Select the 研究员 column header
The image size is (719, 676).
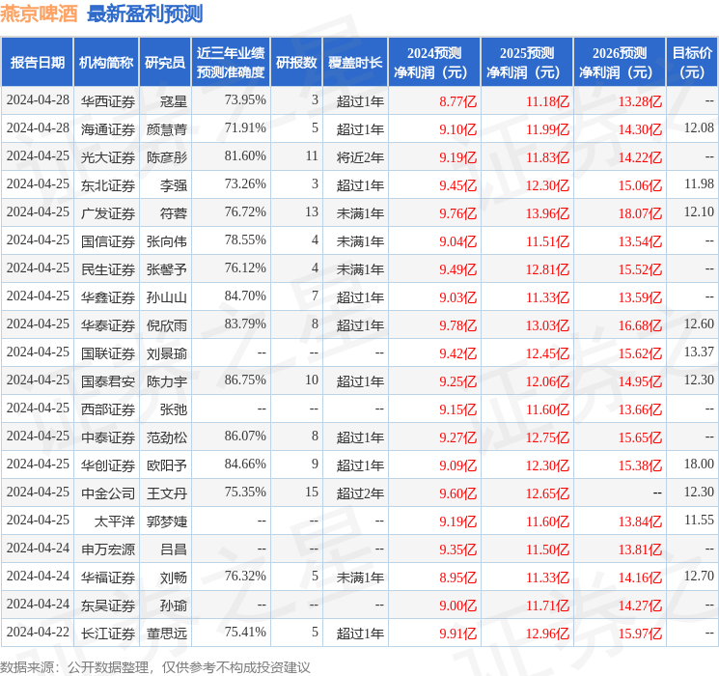(165, 63)
